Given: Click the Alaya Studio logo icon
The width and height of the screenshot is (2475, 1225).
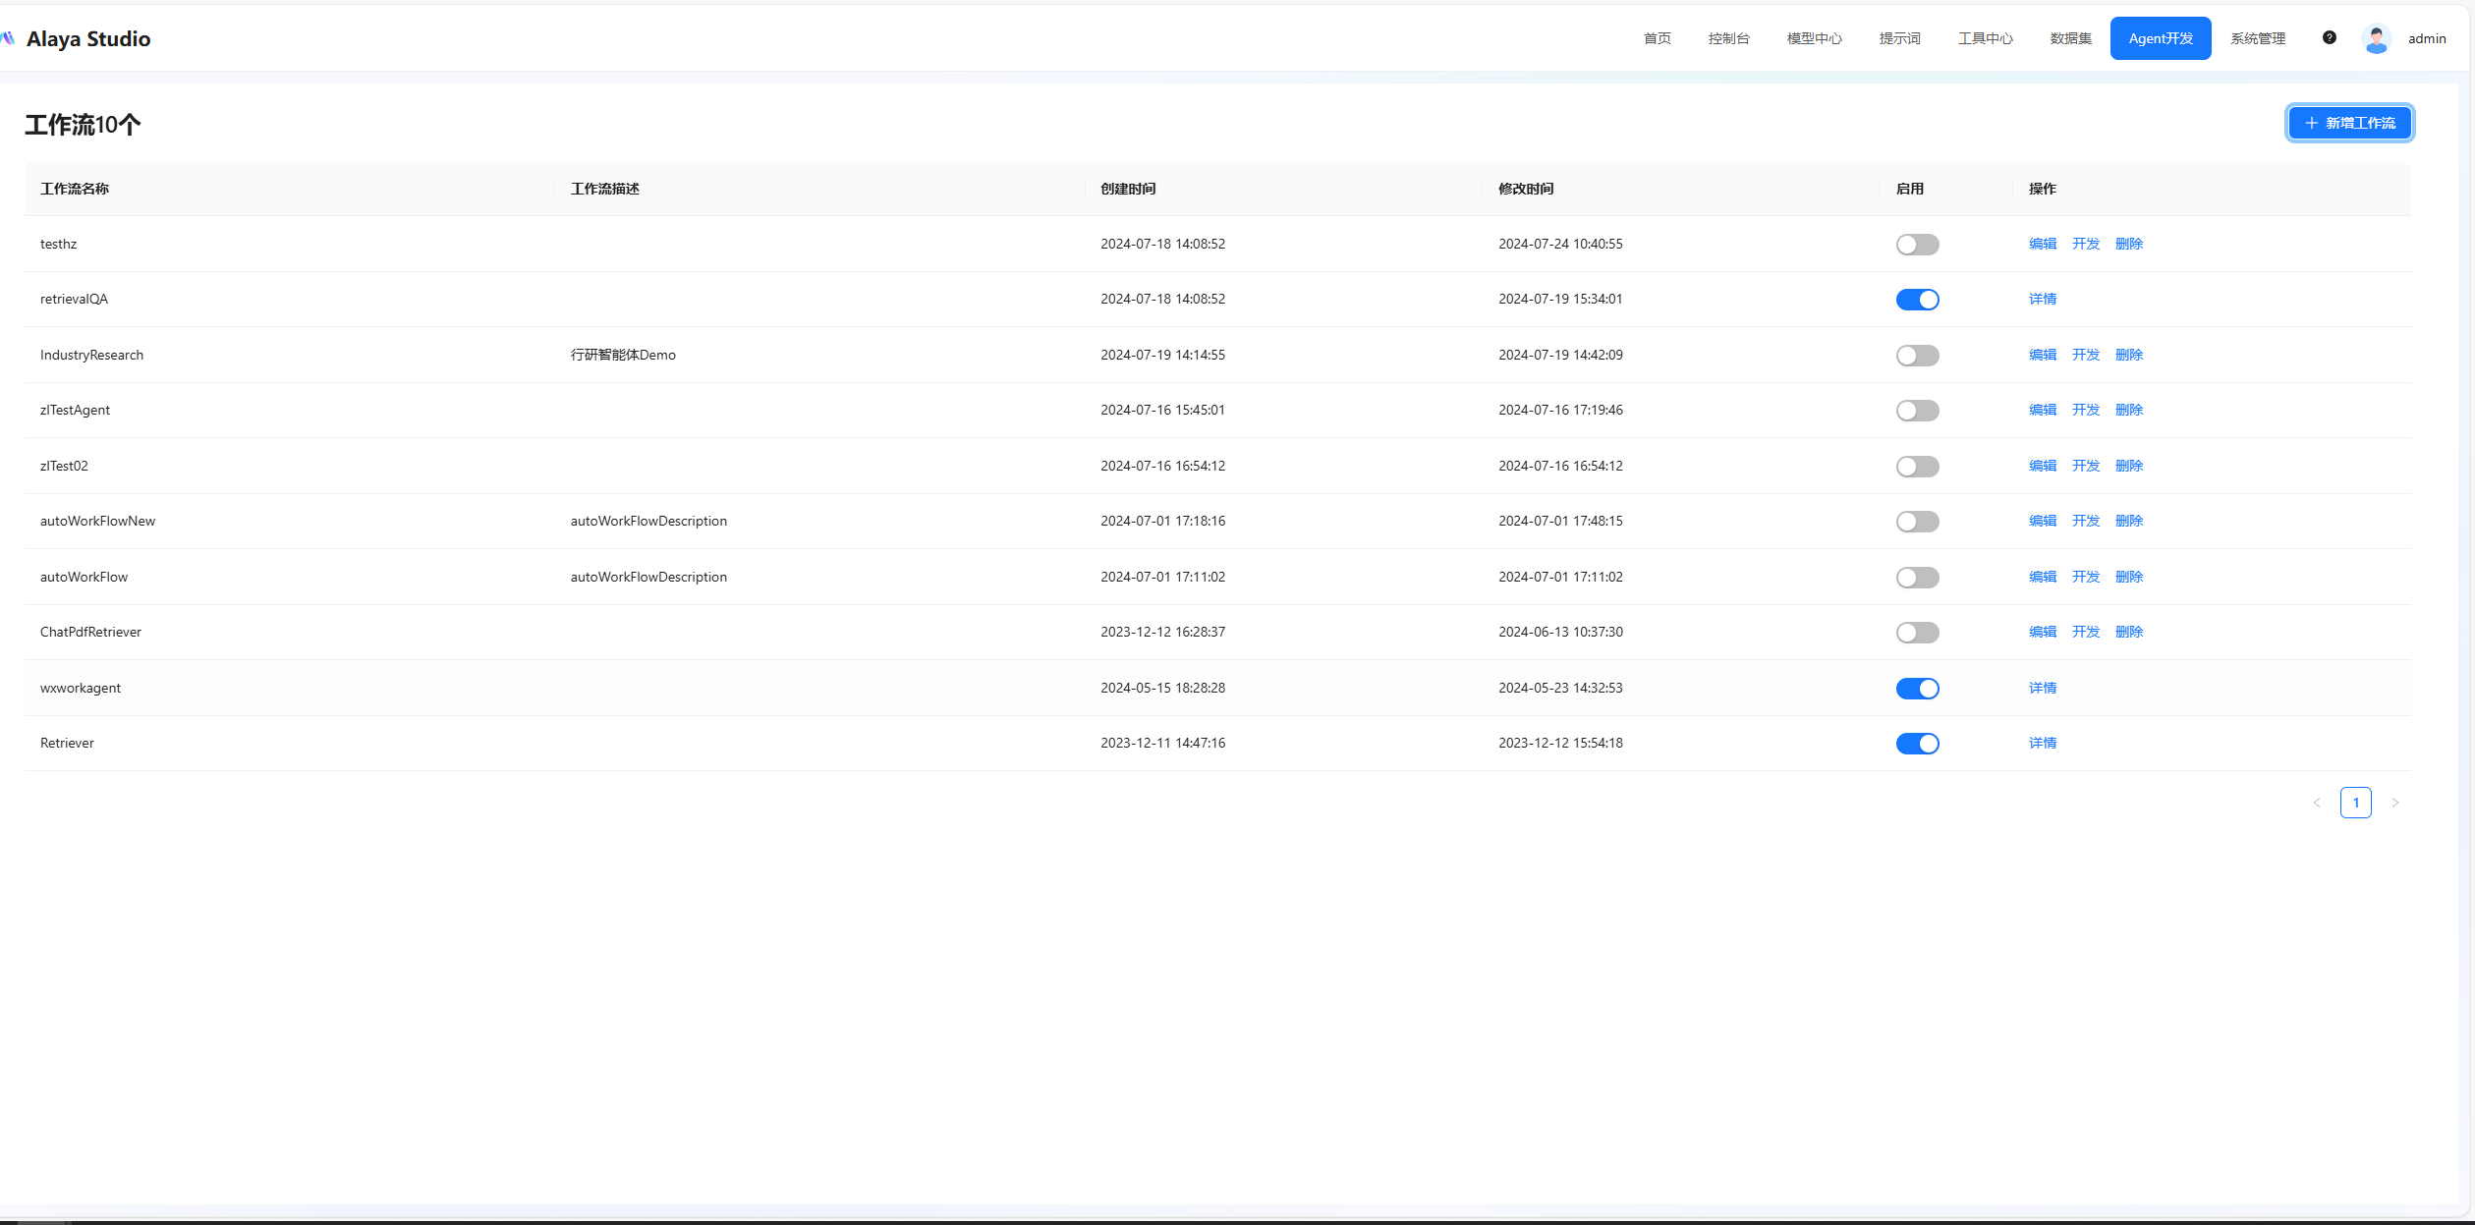Looking at the screenshot, I should coord(9,38).
